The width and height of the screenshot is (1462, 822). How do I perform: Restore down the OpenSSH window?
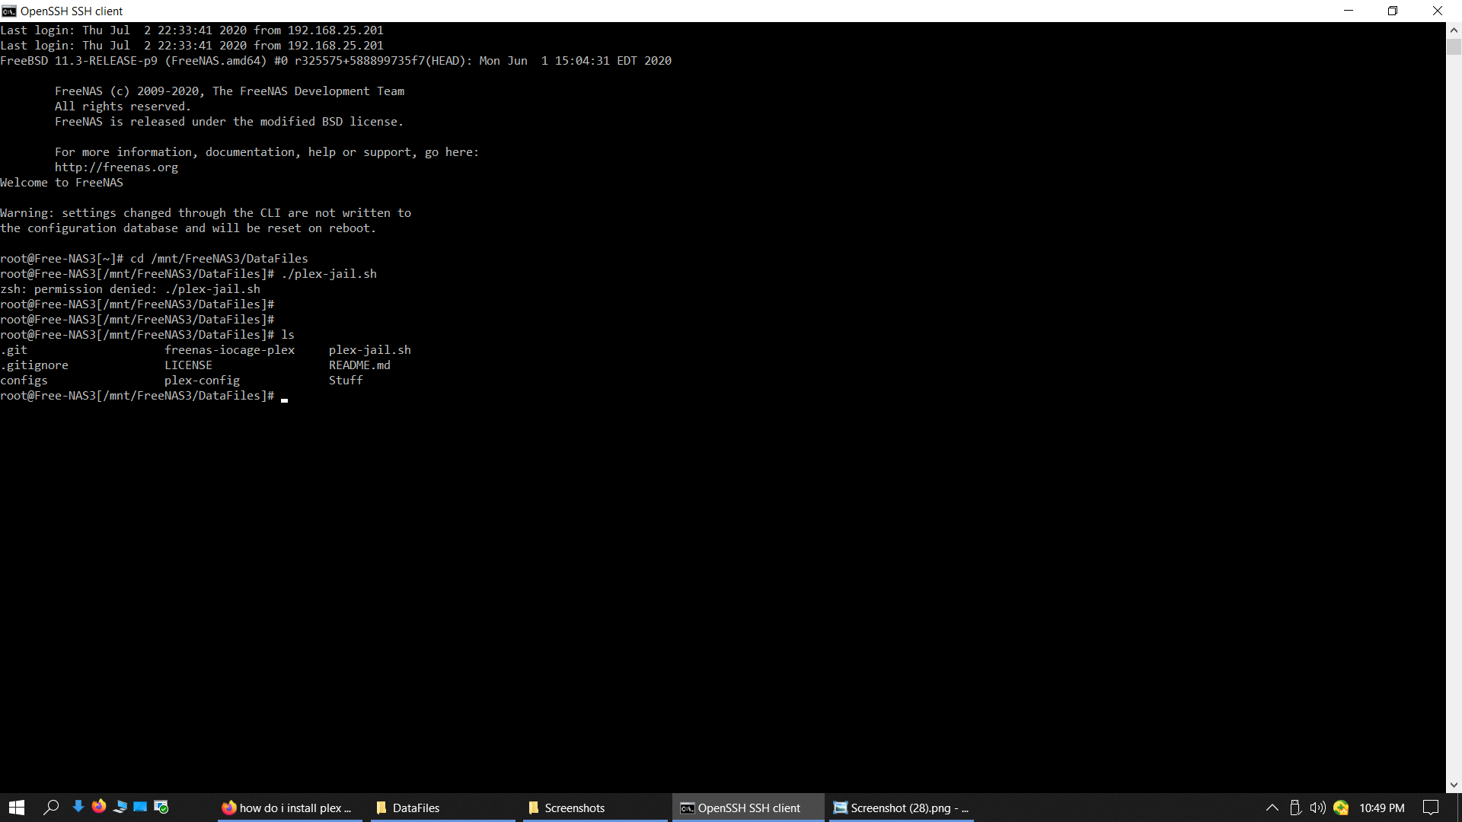pyautogui.click(x=1393, y=11)
